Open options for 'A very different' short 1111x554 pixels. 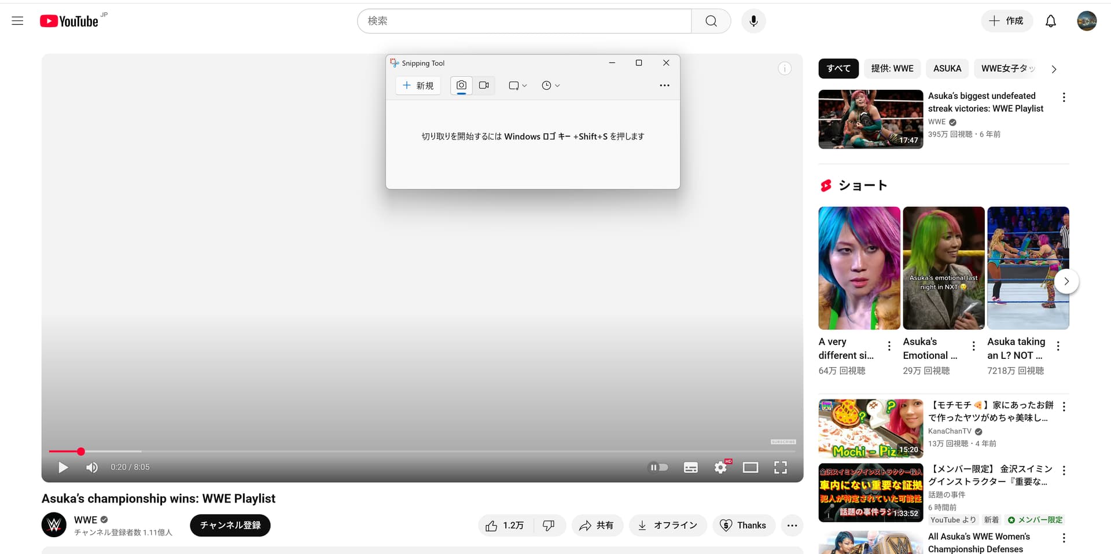tap(889, 346)
